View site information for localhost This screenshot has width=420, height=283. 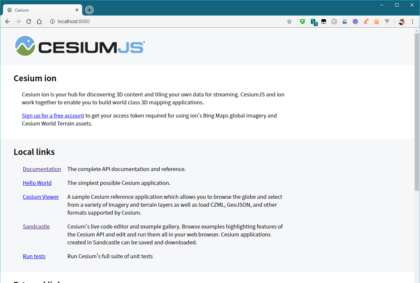click(52, 21)
